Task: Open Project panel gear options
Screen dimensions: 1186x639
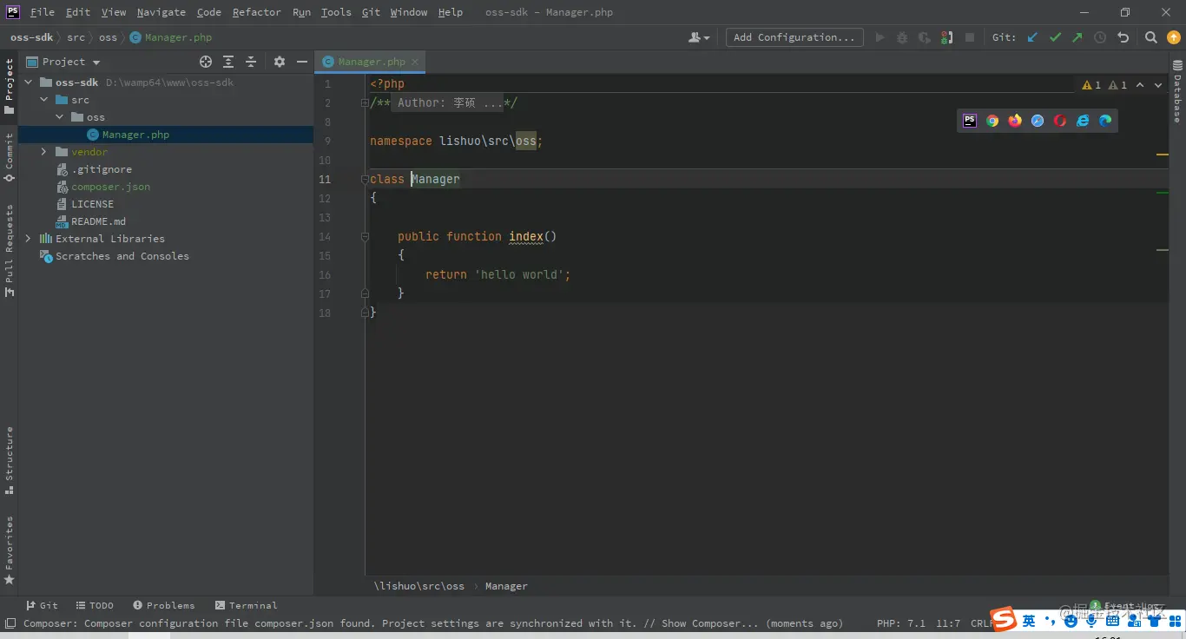Action: (280, 62)
